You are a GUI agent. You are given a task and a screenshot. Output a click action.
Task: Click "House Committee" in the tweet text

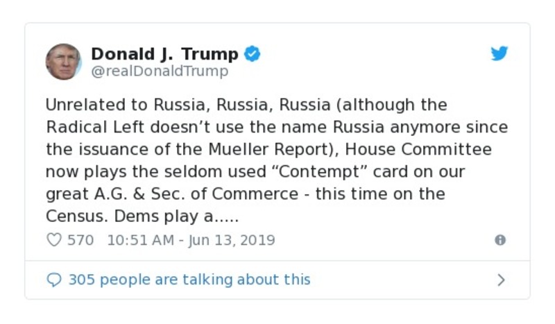click(418, 149)
